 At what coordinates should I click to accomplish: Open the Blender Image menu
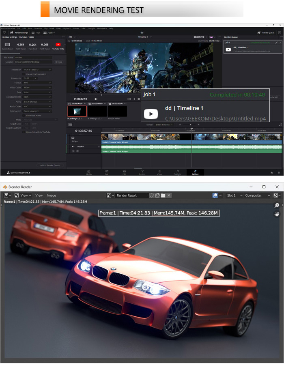pyautogui.click(x=52, y=195)
